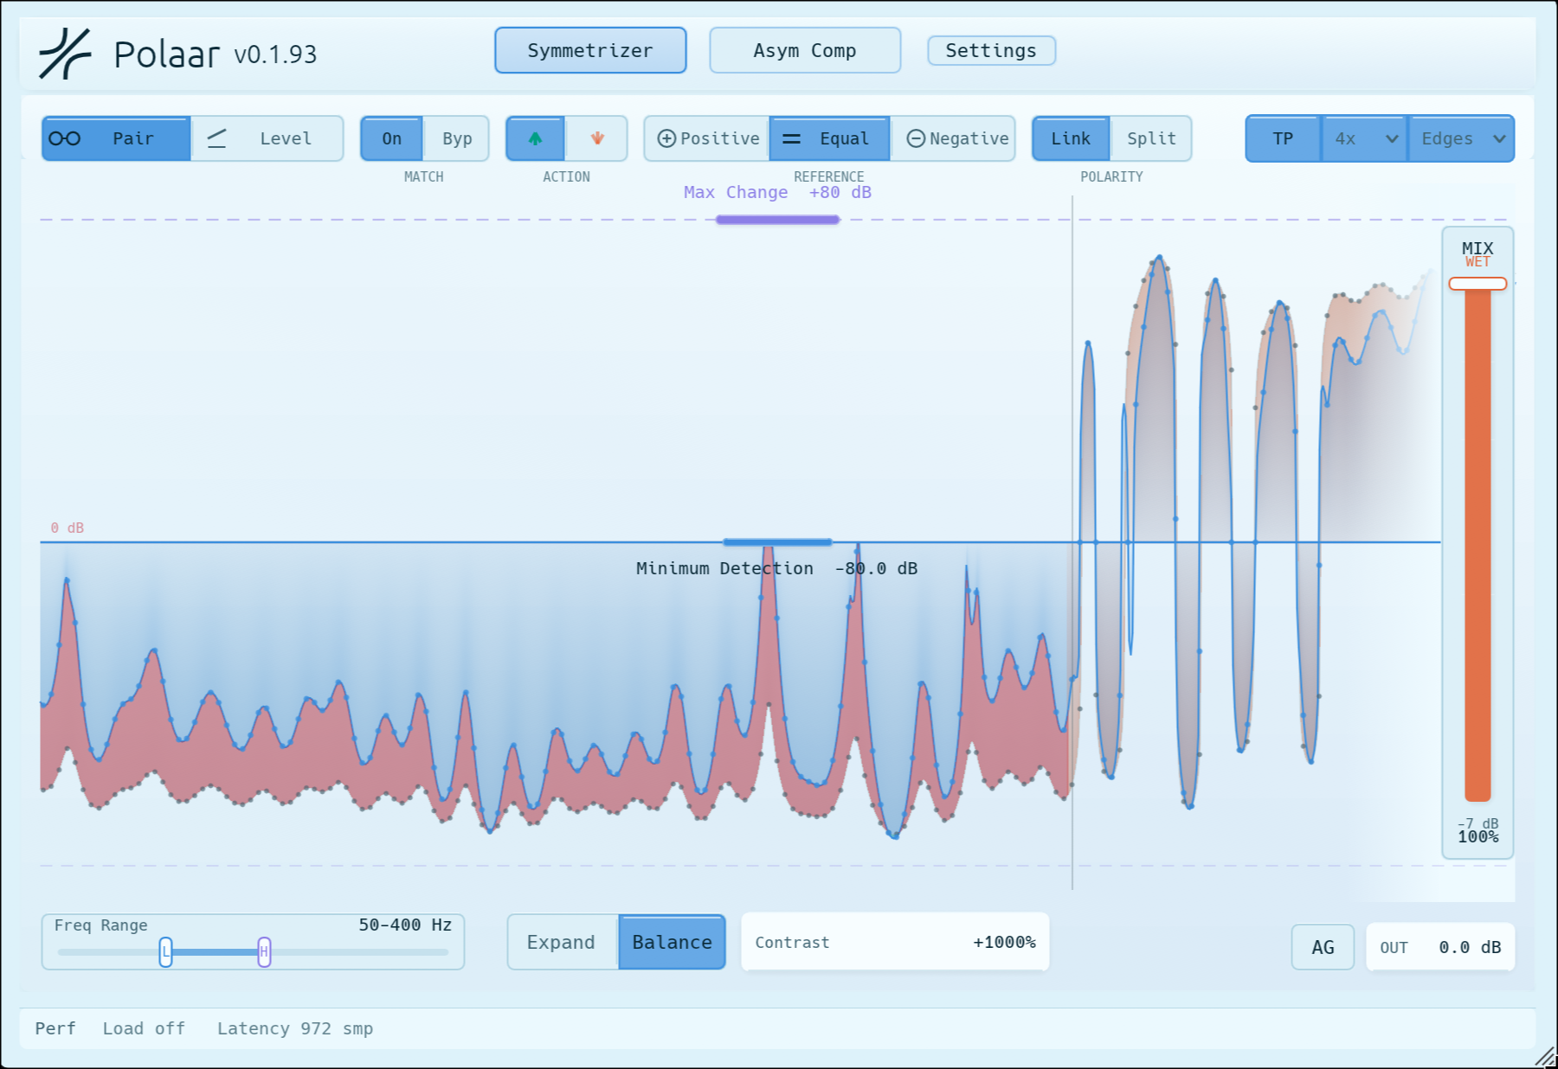The width and height of the screenshot is (1558, 1069).
Task: Click the Minimum Detection blue handle
Action: (777, 542)
